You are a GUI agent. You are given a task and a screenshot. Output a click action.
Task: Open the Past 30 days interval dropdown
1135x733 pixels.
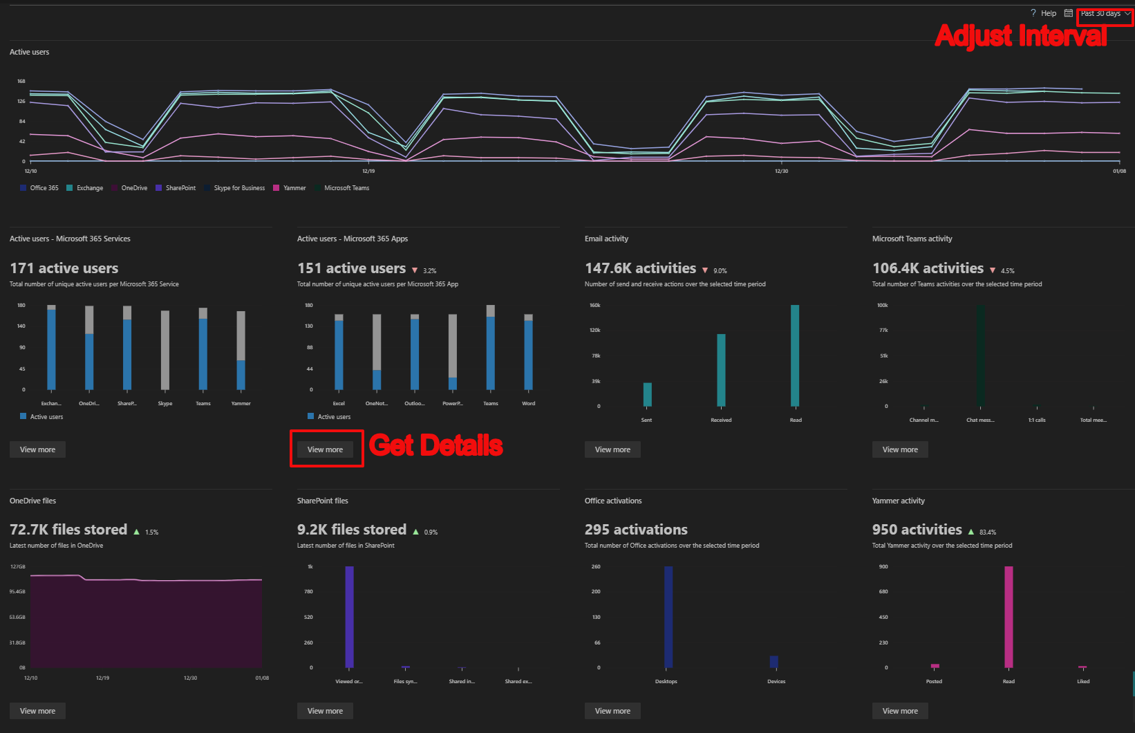1104,12
